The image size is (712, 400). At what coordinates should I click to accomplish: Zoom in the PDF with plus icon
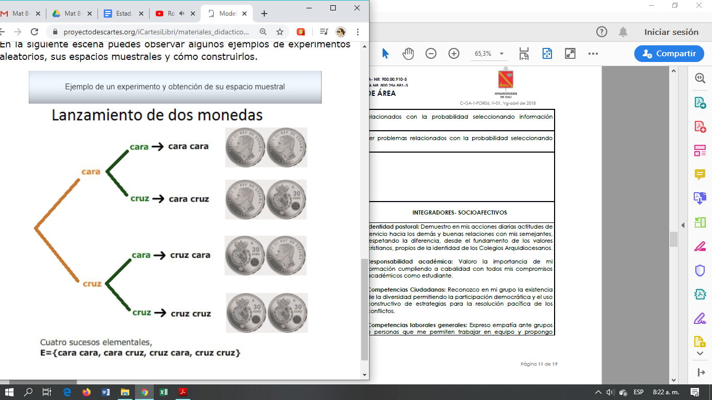click(x=454, y=53)
